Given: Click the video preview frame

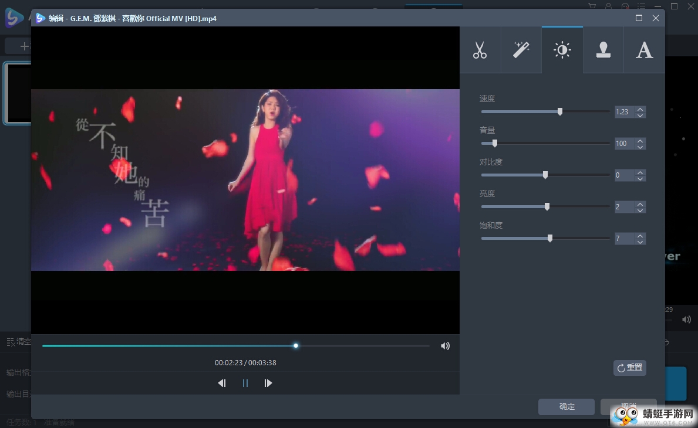Looking at the screenshot, I should coord(245,180).
